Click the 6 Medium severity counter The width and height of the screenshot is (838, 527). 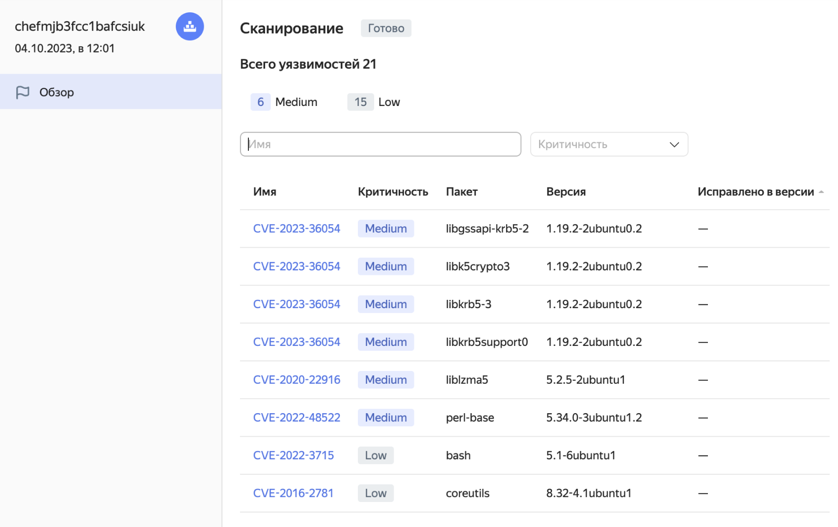[284, 102]
